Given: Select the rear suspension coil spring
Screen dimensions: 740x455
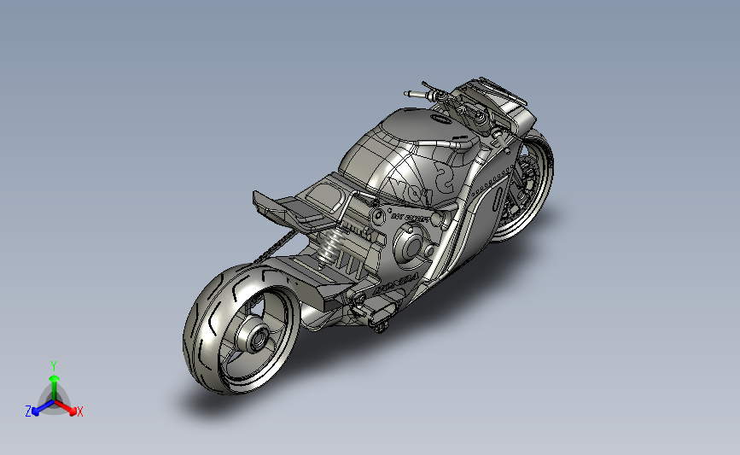Looking at the screenshot, I should 331,246.
